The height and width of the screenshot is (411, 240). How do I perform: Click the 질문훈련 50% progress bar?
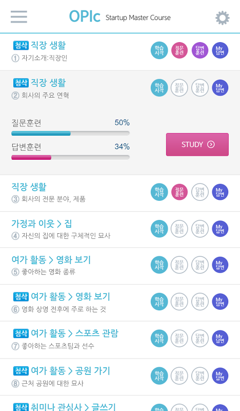click(70, 133)
